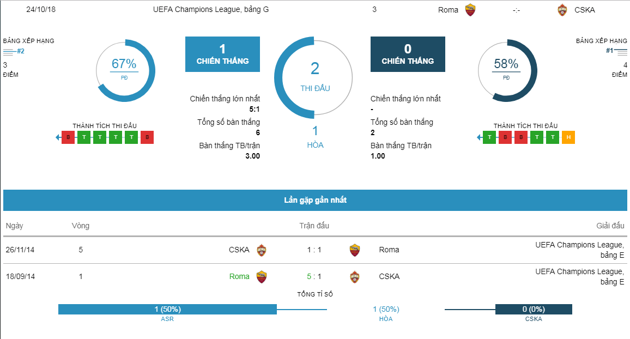The width and height of the screenshot is (630, 339).
Task: Click the Ngày column header
Action: 15,226
